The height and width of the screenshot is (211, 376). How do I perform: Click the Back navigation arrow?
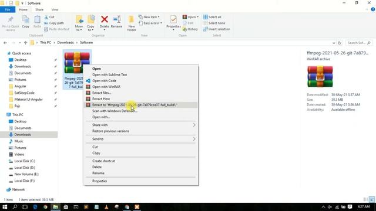5,43
